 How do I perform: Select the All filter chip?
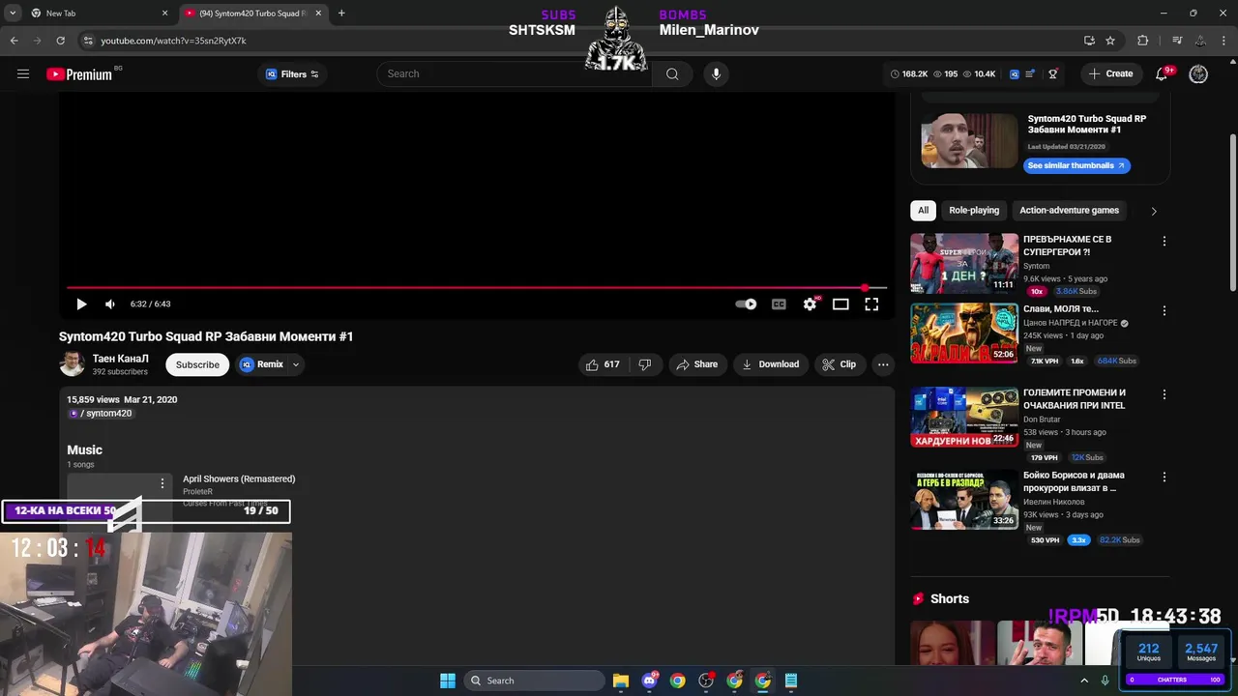[x=923, y=211]
